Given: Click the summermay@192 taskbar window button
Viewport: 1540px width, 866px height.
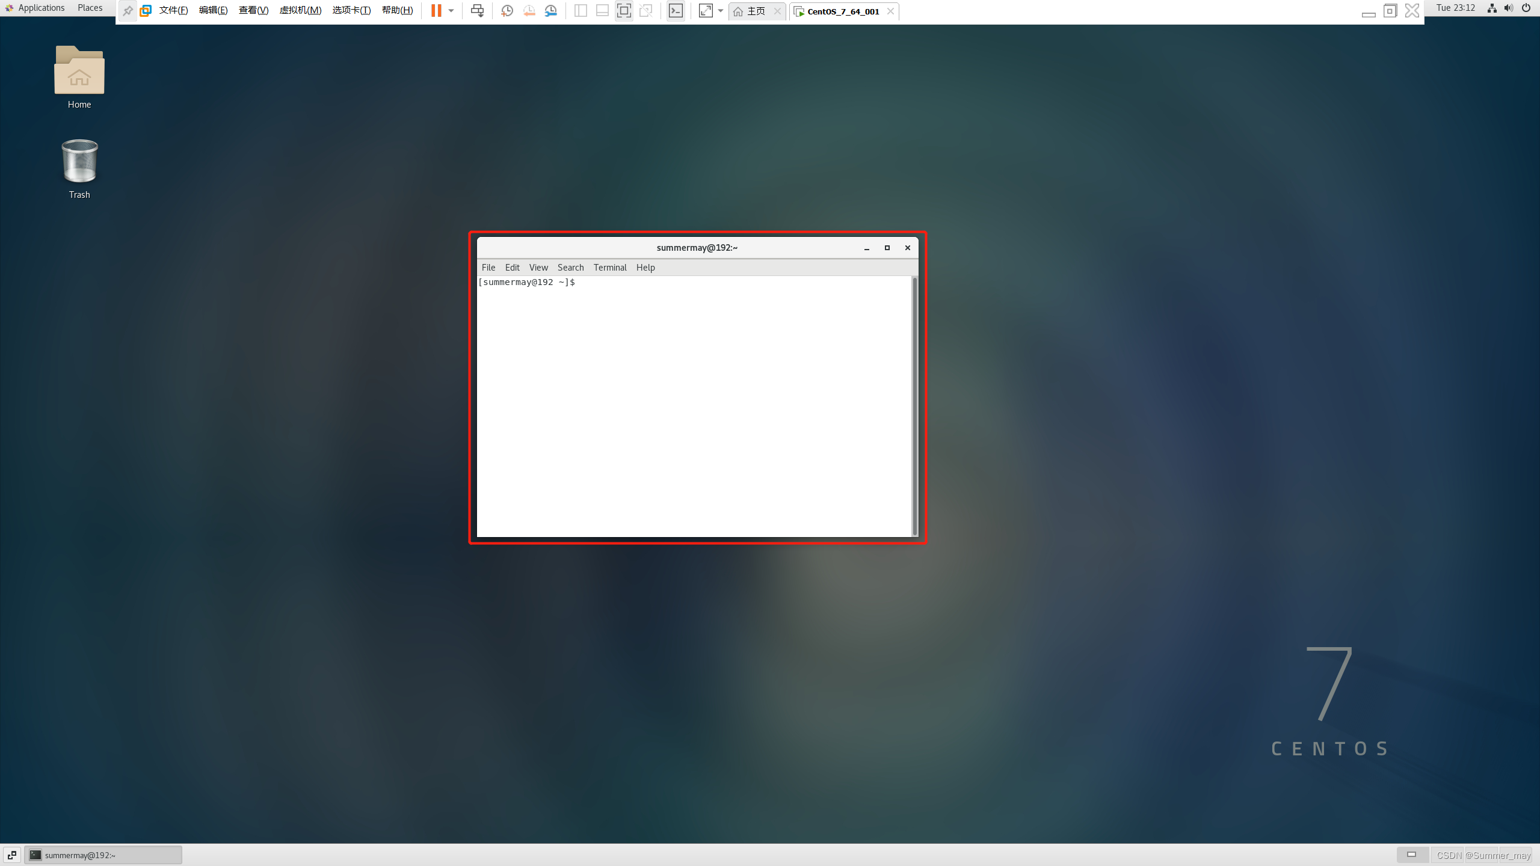Looking at the screenshot, I should pyautogui.click(x=103, y=855).
